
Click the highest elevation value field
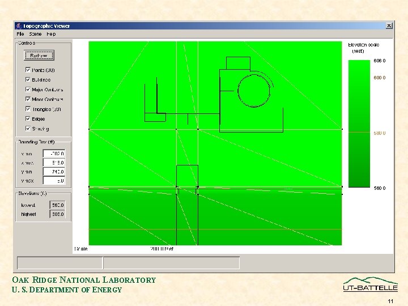[57, 214]
